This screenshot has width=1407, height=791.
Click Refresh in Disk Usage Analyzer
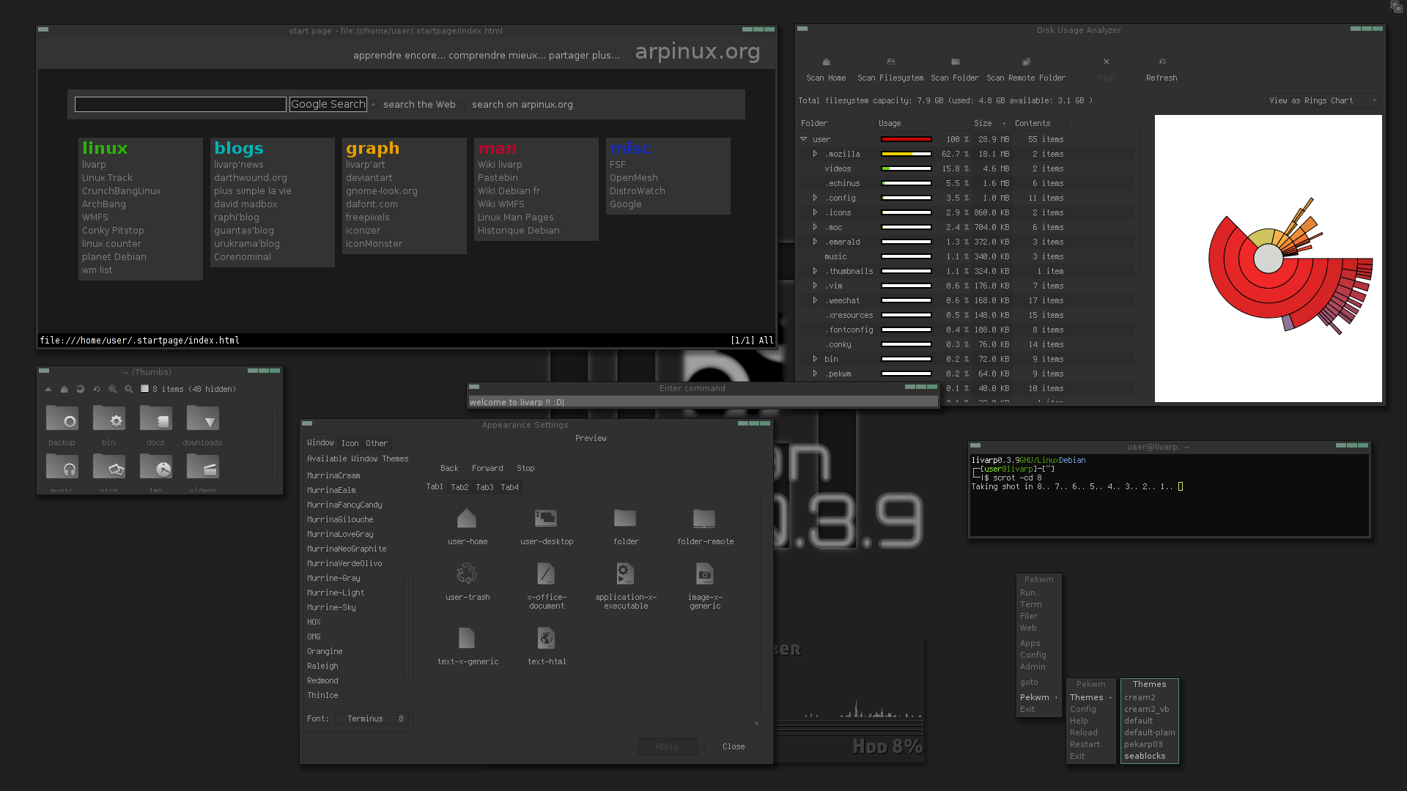coord(1162,69)
